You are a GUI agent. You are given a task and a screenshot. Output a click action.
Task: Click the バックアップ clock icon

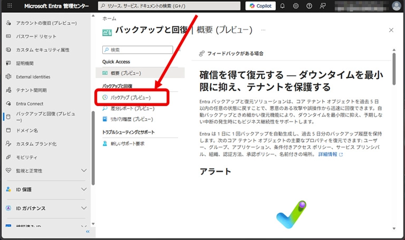(105, 98)
